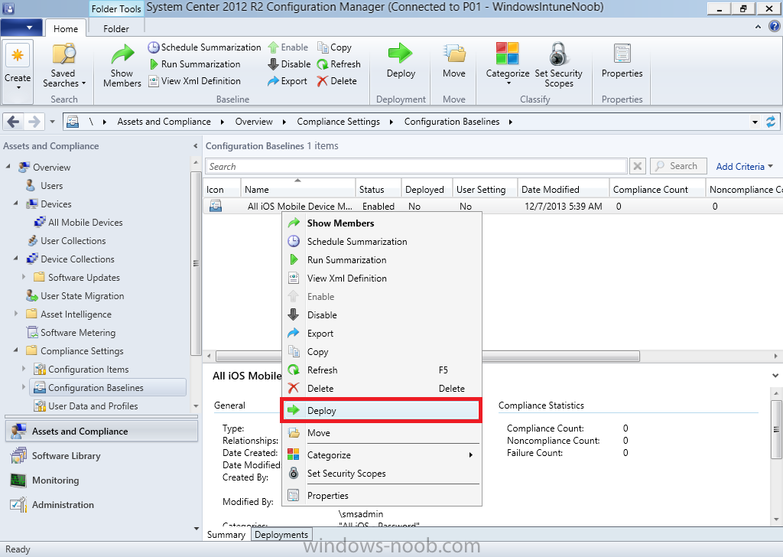Open the Administration workspace
Viewport: 783px width, 557px height.
click(x=102, y=504)
